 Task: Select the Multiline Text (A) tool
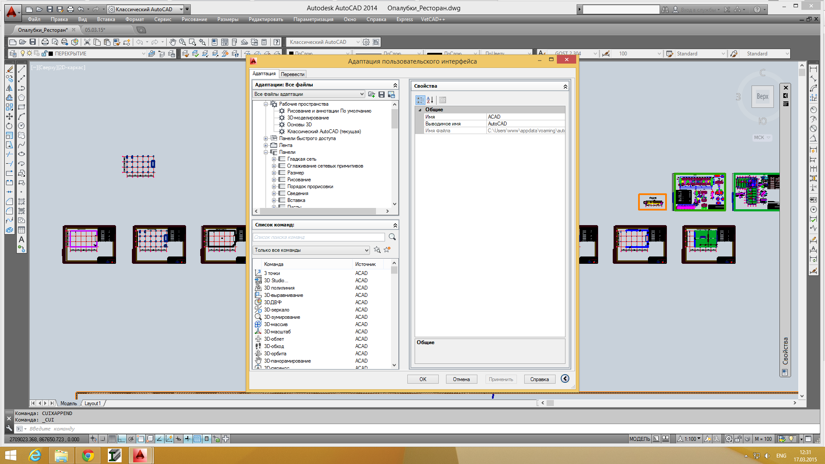tap(21, 239)
